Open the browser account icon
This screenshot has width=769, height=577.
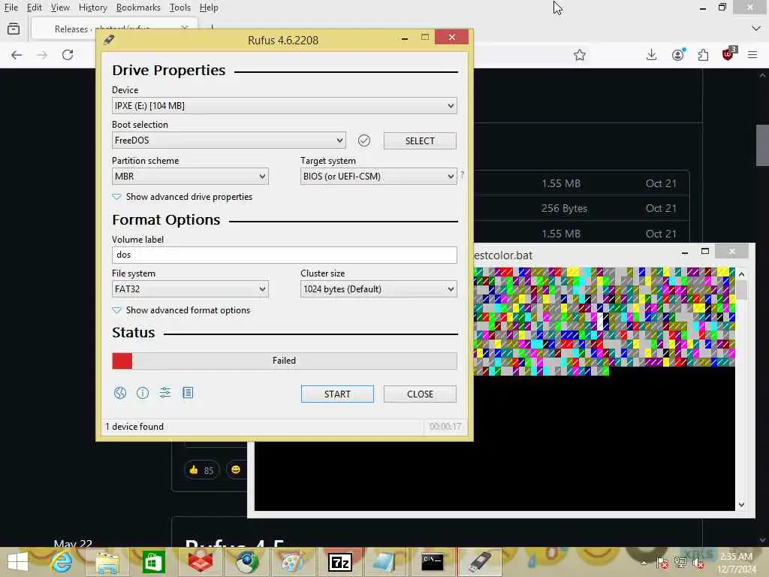[x=678, y=55]
